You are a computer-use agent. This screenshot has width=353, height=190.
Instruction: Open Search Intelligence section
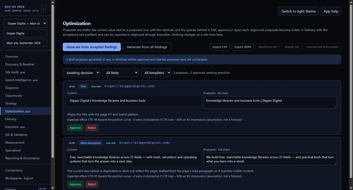click(x=25, y=80)
